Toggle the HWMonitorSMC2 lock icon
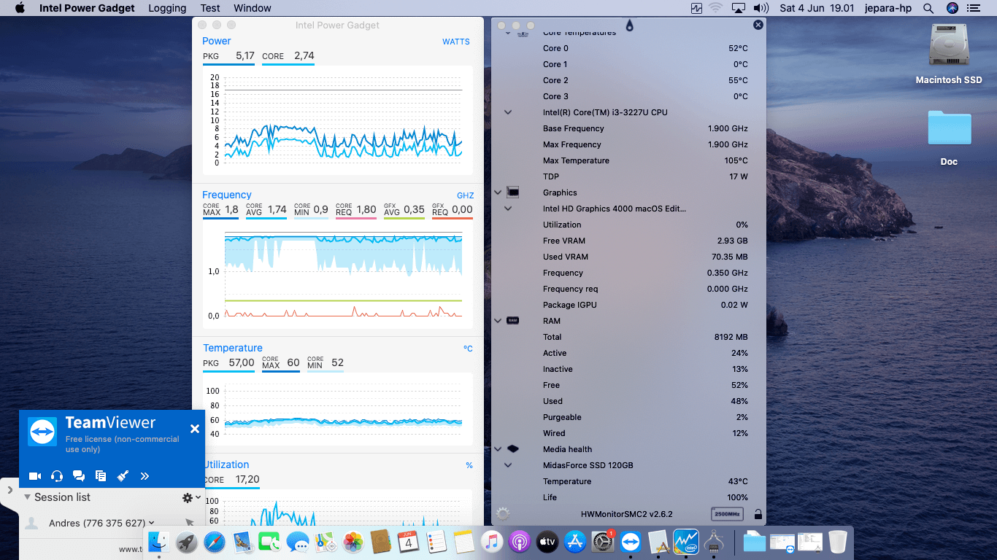This screenshot has height=560, width=997. (758, 514)
